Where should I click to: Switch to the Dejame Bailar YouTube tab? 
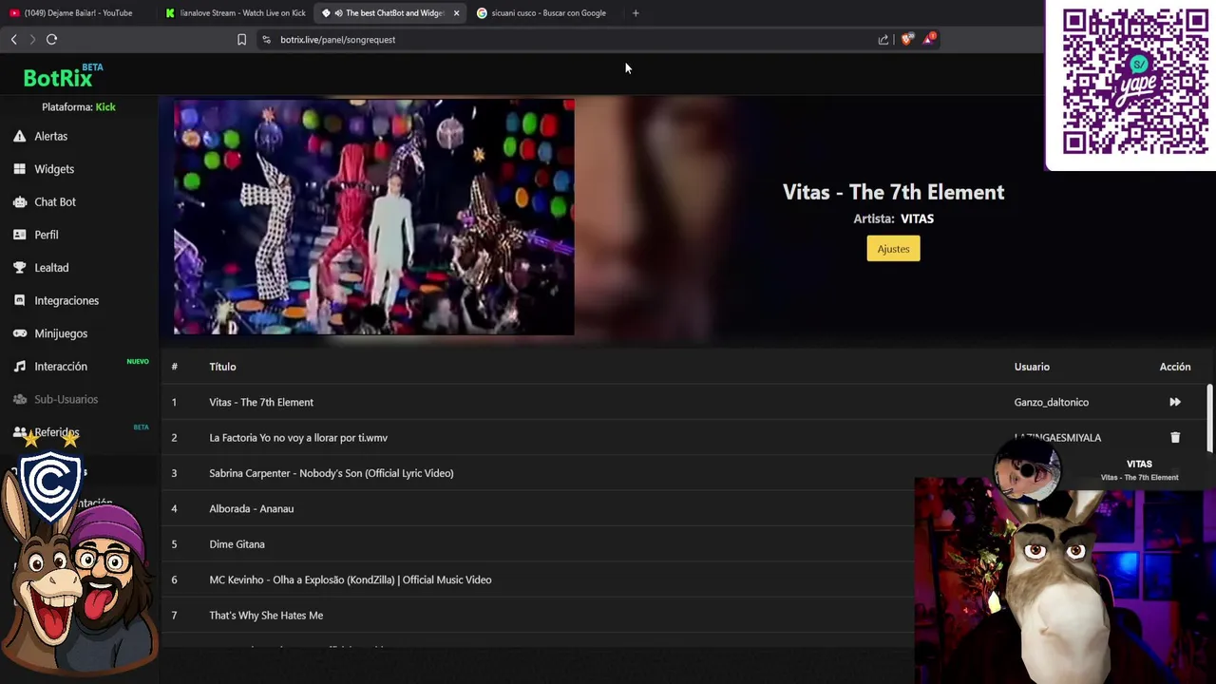click(x=78, y=13)
